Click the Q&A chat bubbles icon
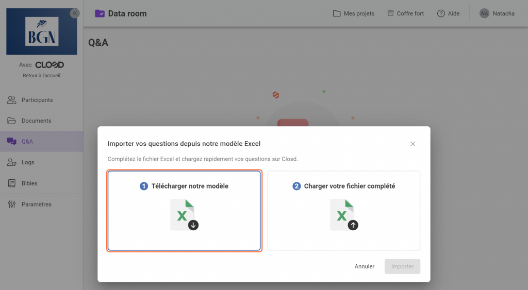This screenshot has width=528, height=290. pyautogui.click(x=11, y=142)
